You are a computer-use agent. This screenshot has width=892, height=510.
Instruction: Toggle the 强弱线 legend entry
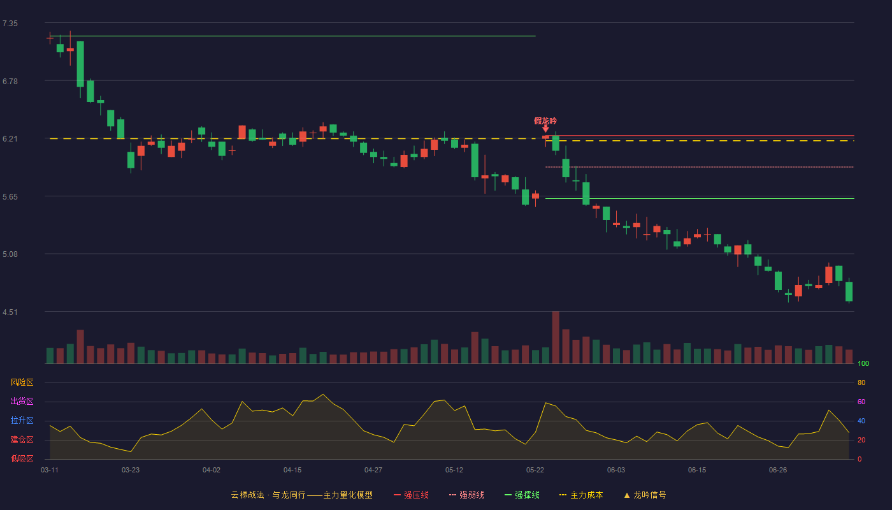tap(466, 495)
